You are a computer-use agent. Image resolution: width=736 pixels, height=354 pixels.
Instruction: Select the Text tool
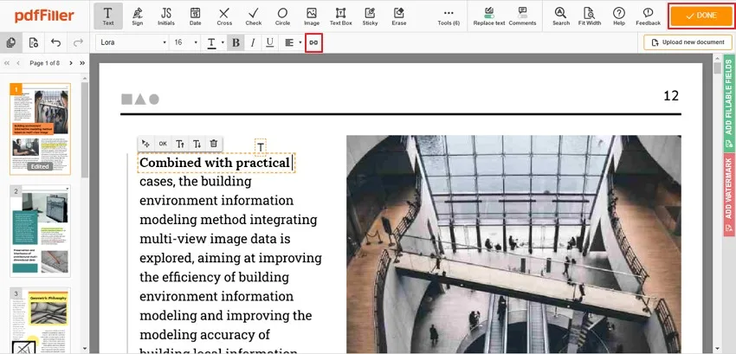click(x=108, y=16)
